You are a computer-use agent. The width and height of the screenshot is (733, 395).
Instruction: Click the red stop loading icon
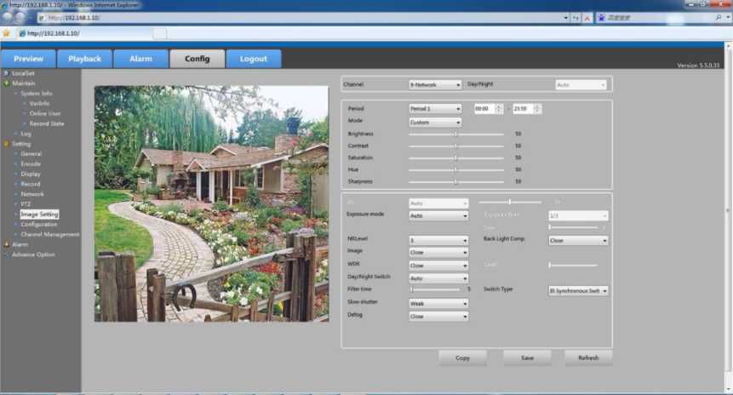tap(587, 17)
